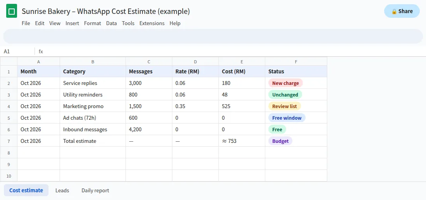
Task: Select the Inbound messages cell
Action: click(x=93, y=129)
